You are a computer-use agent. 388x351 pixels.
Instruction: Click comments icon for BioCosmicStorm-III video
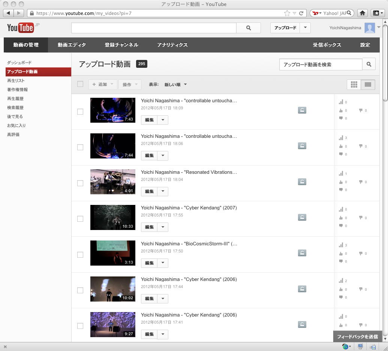point(341,261)
